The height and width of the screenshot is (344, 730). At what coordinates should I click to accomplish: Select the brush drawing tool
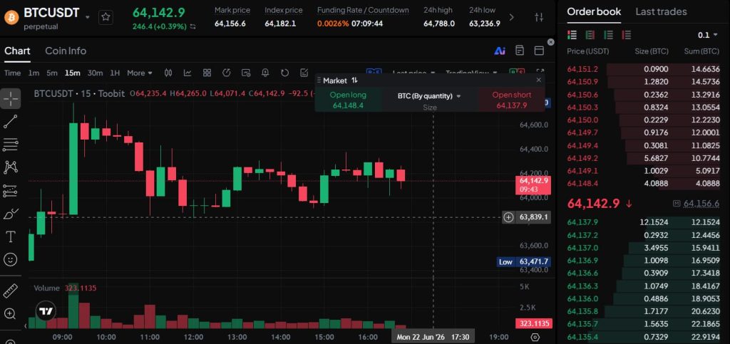click(x=11, y=214)
